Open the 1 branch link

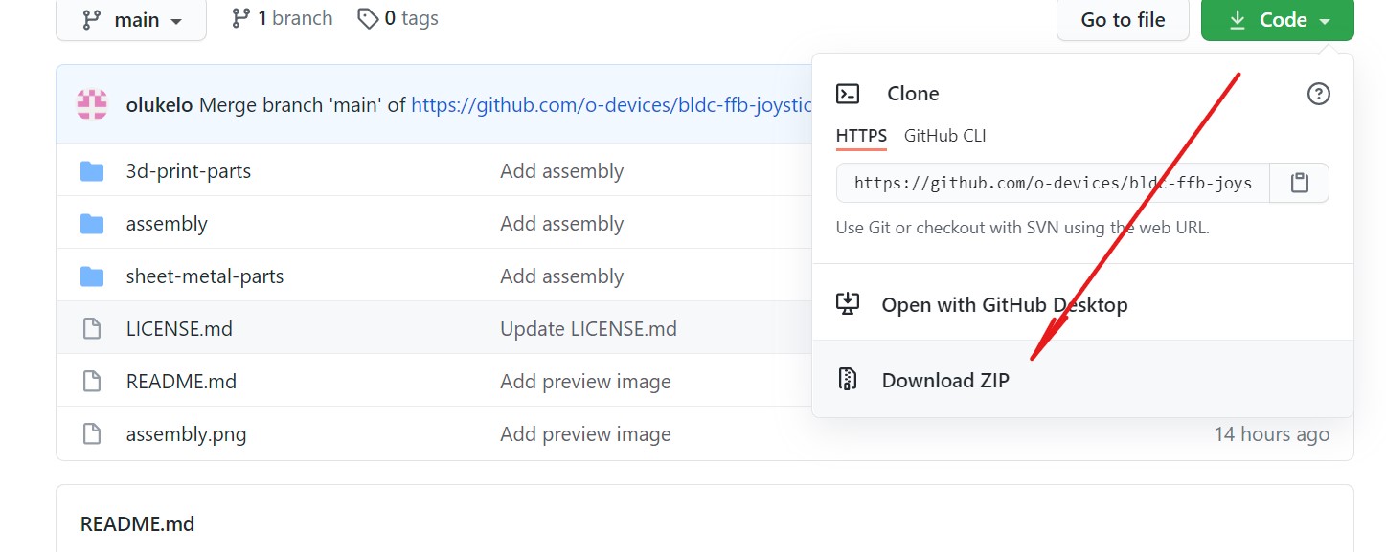[282, 18]
